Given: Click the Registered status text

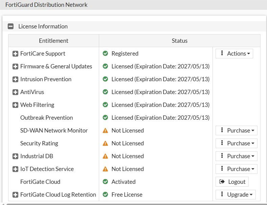Looking at the screenshot, I should (125, 53).
